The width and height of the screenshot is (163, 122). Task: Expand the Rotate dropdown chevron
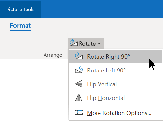click(x=99, y=43)
